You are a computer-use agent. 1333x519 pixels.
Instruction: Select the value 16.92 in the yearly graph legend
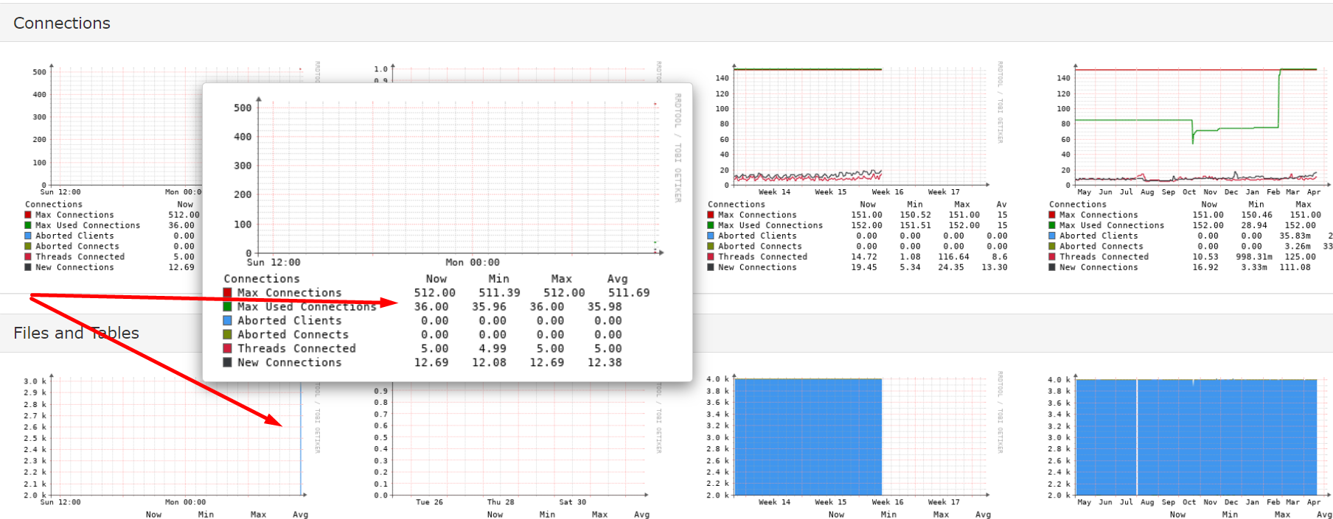coord(1205,268)
